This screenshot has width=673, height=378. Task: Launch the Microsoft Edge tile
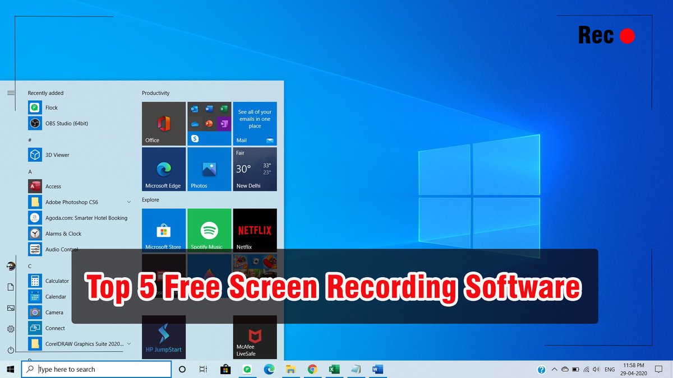click(x=164, y=169)
